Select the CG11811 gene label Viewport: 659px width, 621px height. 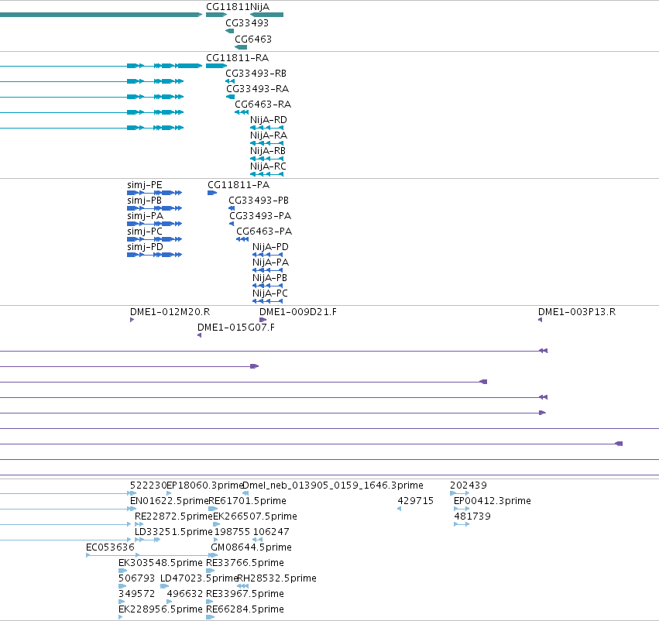coord(228,7)
